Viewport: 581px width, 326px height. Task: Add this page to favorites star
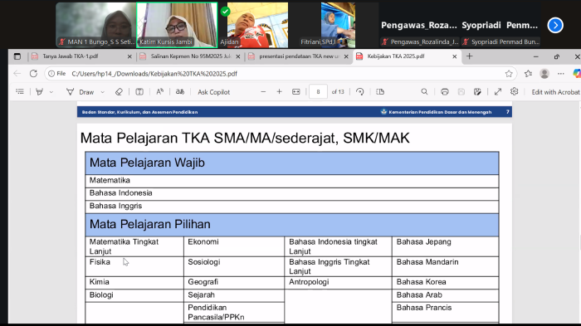coord(509,74)
